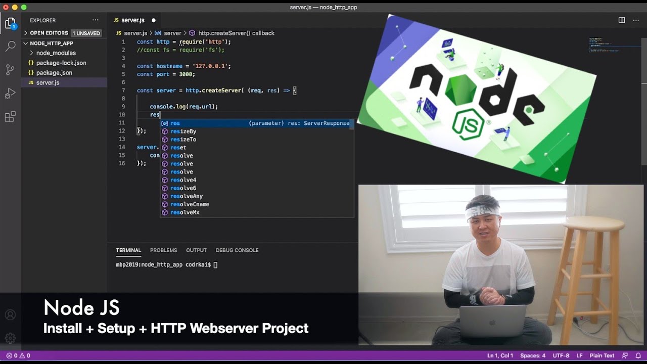This screenshot has width=647, height=364.
Task: Open the feedback icon in status bar
Action: (x=625, y=355)
